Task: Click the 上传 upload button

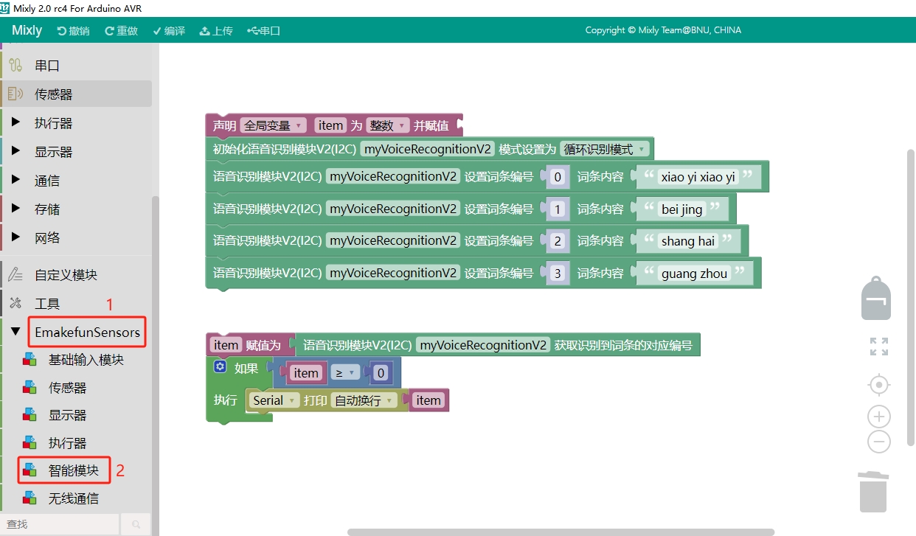Action: (216, 31)
